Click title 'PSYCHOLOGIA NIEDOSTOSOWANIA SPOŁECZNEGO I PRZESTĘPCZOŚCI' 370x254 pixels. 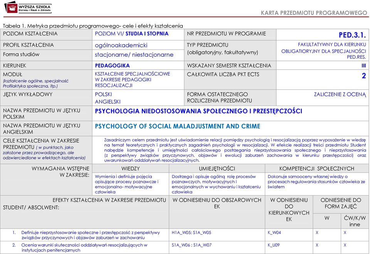pyautogui.click(x=198, y=111)
